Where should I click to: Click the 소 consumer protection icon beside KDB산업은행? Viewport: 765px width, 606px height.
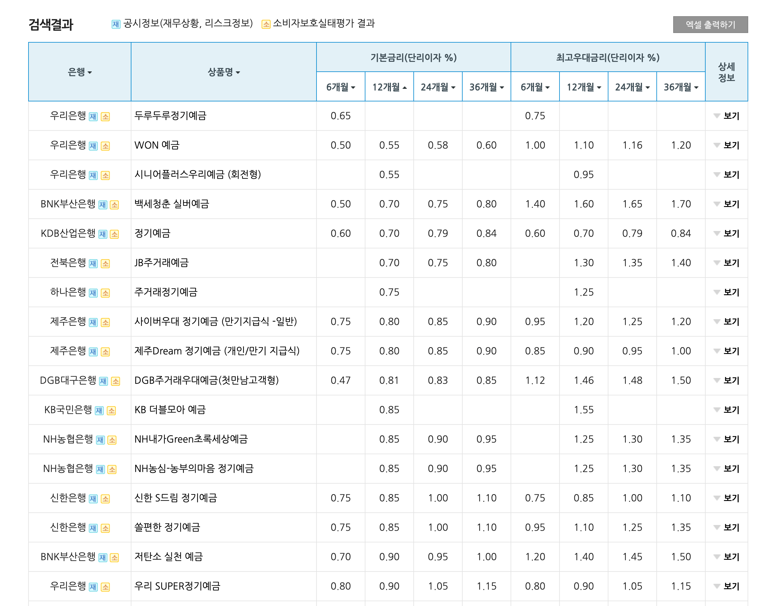(x=114, y=234)
